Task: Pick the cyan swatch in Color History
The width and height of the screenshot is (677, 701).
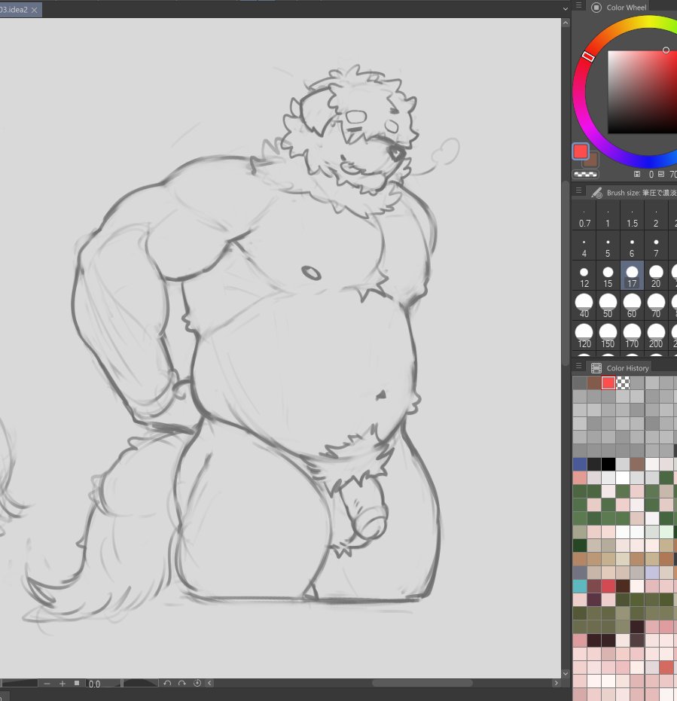Action: [x=580, y=586]
